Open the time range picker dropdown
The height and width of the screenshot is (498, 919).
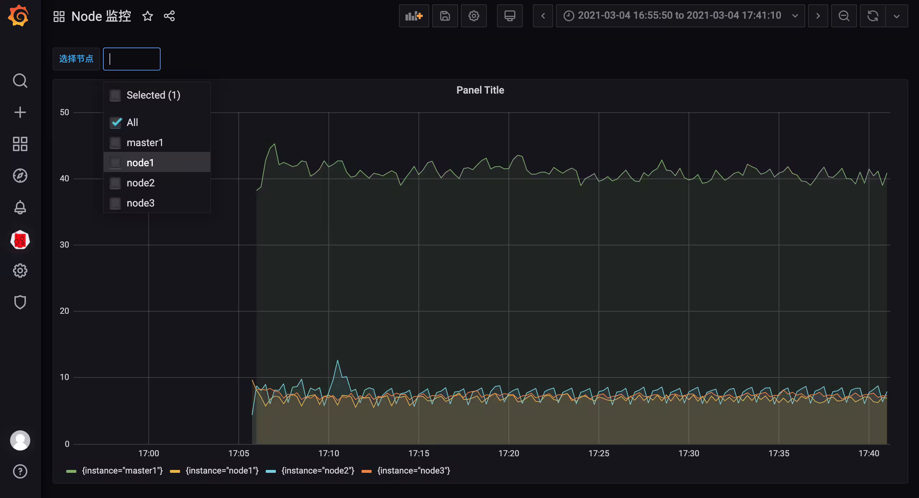(x=680, y=16)
